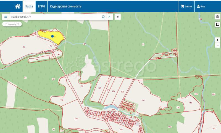Go to the home page icon
This screenshot has height=133, width=221.
point(17,6)
